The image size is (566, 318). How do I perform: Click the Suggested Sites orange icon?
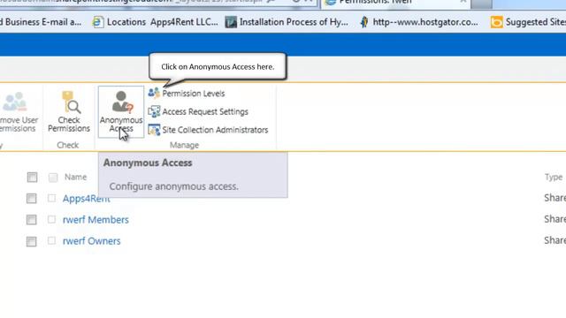[x=496, y=22]
